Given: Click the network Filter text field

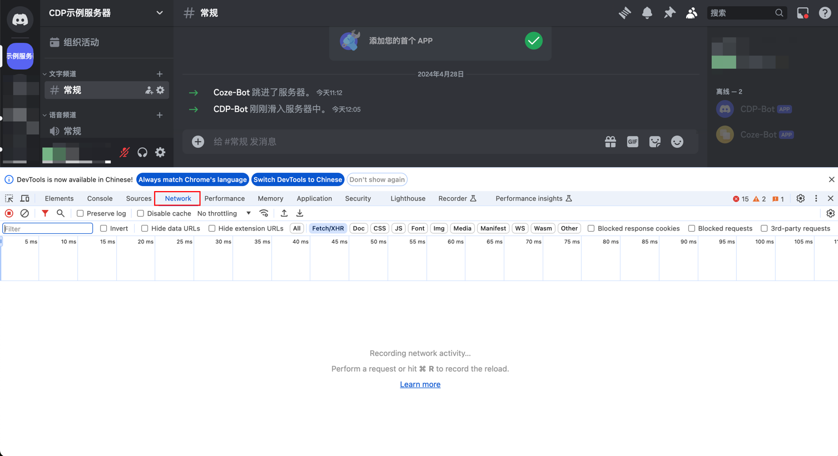Looking at the screenshot, I should (x=48, y=228).
